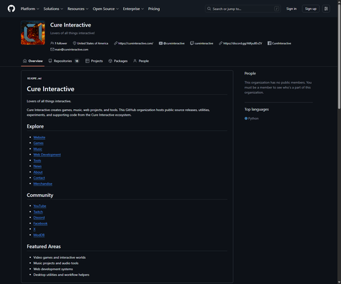Open the Music link

(x=38, y=149)
